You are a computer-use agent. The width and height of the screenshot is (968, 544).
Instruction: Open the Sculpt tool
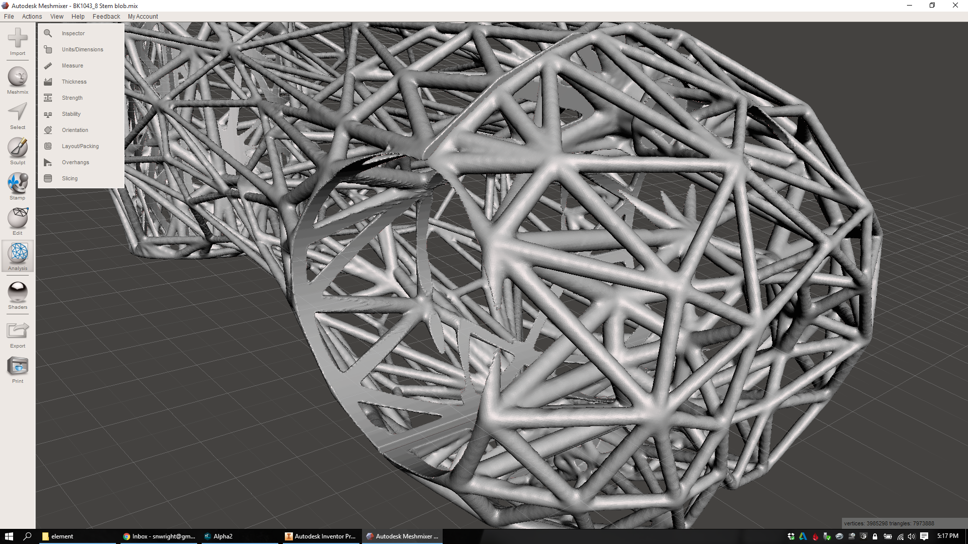click(17, 150)
